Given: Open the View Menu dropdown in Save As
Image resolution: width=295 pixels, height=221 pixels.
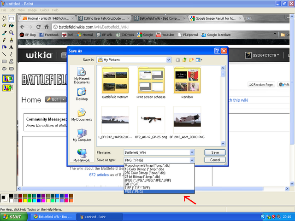Looking at the screenshot, I should pyautogui.click(x=199, y=60).
